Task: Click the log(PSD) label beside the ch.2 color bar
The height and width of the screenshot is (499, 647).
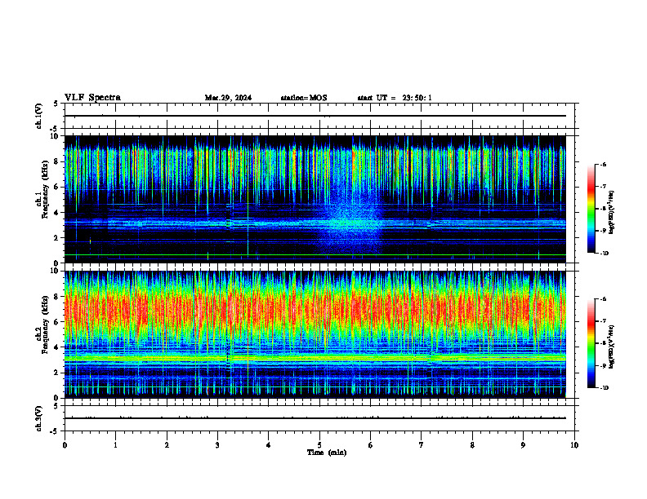Action: coord(611,347)
